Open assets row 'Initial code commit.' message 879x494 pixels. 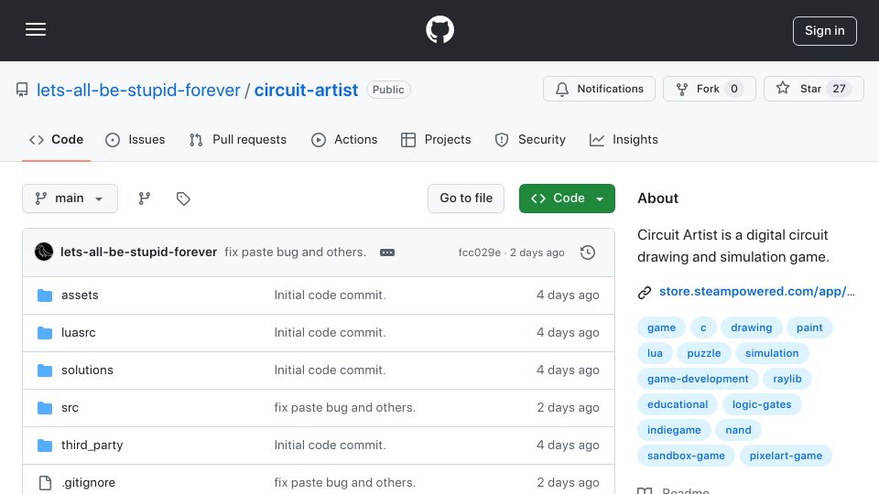330,295
